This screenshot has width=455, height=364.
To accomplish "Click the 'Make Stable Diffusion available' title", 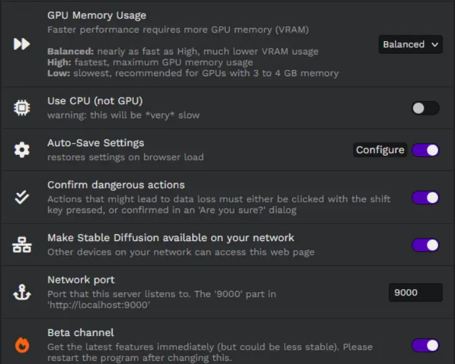I will 171,238.
